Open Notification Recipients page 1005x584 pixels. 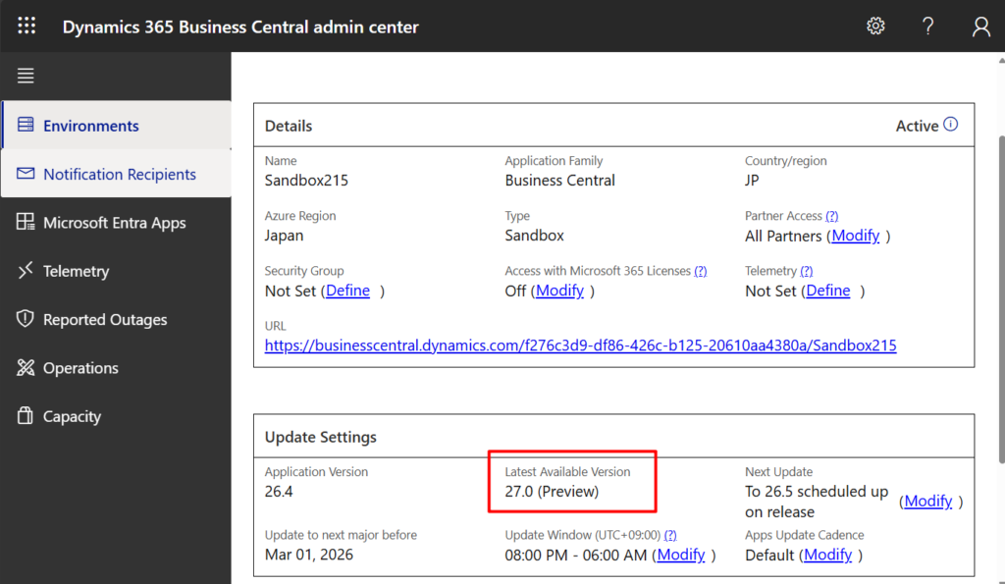(119, 174)
